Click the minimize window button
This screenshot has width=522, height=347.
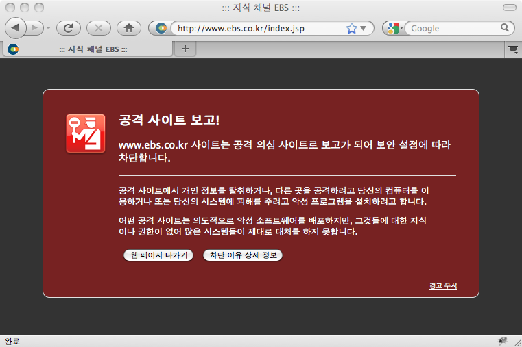click(25, 8)
